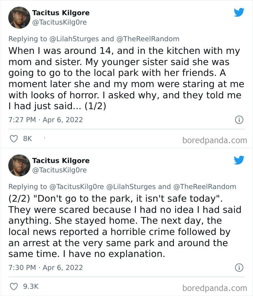Click the Twitter bird icon on first tweet
Image resolution: width=253 pixels, height=296 pixels.
click(x=239, y=12)
